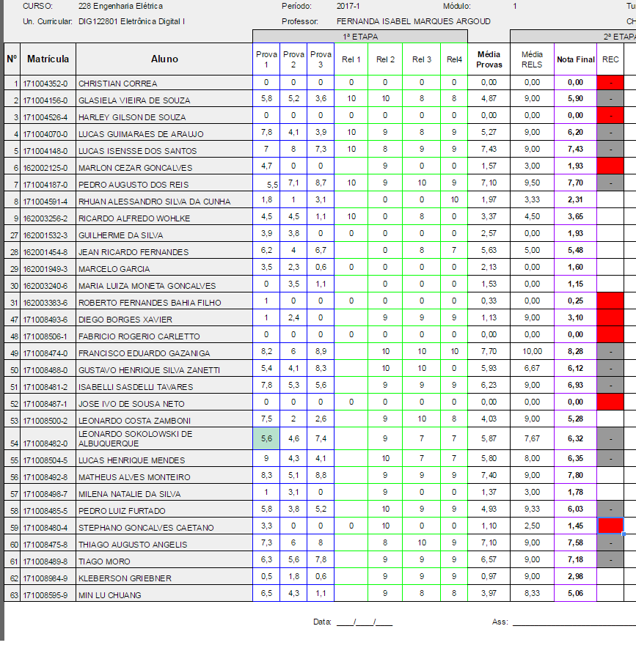This screenshot has height=659, width=636.
Task: Click the 'Aluno' column header
Action: pos(164,59)
